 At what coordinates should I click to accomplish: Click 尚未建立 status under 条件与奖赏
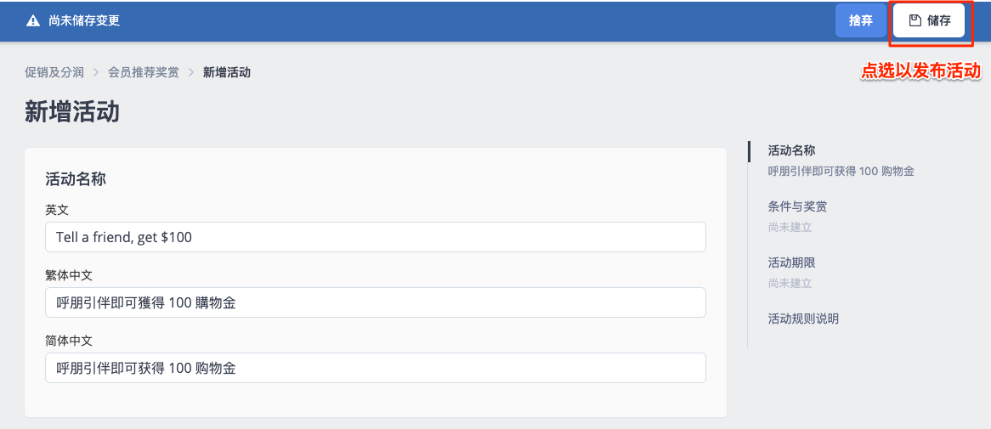790,228
